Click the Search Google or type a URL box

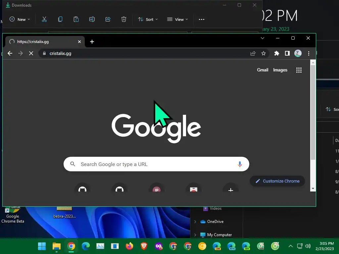pyautogui.click(x=156, y=164)
